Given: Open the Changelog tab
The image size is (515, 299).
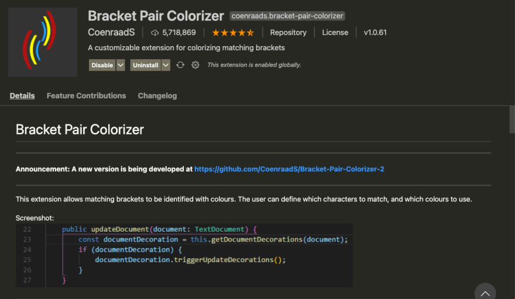Looking at the screenshot, I should tap(157, 95).
